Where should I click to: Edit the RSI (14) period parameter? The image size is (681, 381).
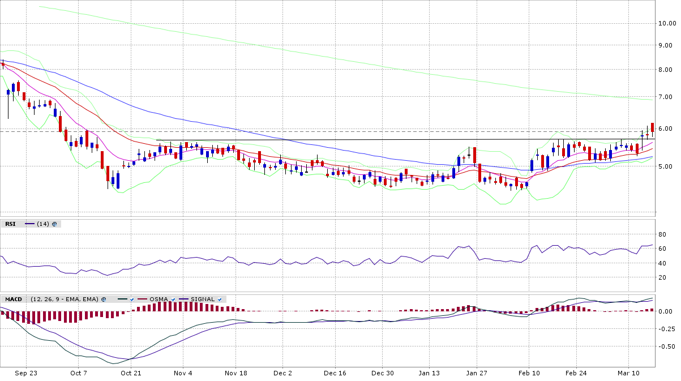coord(42,224)
